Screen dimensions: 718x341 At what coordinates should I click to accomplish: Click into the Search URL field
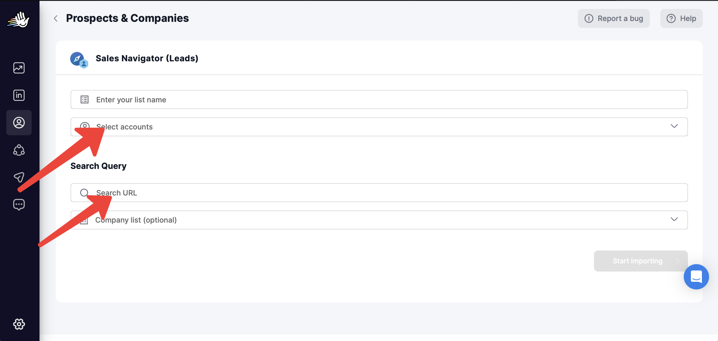pyautogui.click(x=379, y=193)
